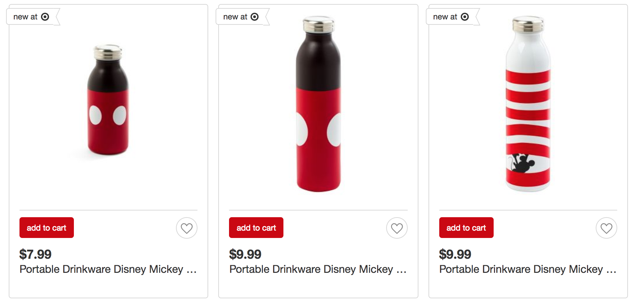Click the $9.99 price below the tall red-black bottle
This screenshot has height=303, width=632.
(x=245, y=254)
